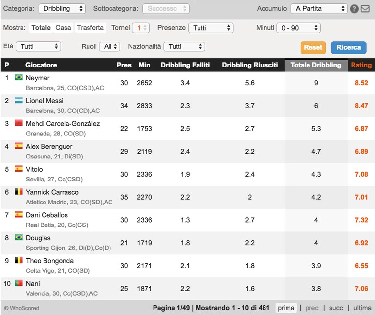Sort by the Rating column header
Image resolution: width=375 pixels, height=315 pixels.
[361, 65]
